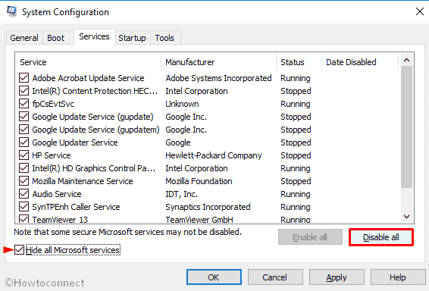Screen dimensions: 429x291
Task: Sort by the Manufacturer column header
Action: (x=219, y=62)
